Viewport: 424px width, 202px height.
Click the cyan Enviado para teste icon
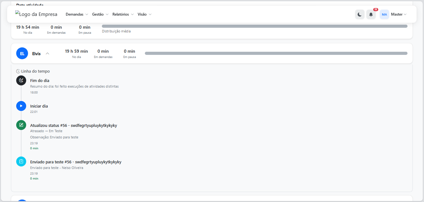(x=21, y=161)
